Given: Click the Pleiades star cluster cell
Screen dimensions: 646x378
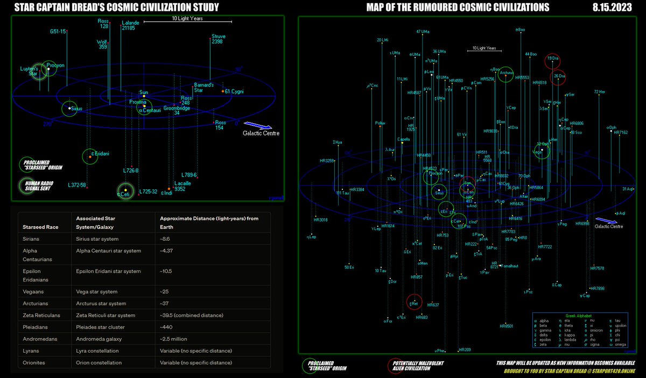Looking at the screenshot, I should click(x=101, y=327).
